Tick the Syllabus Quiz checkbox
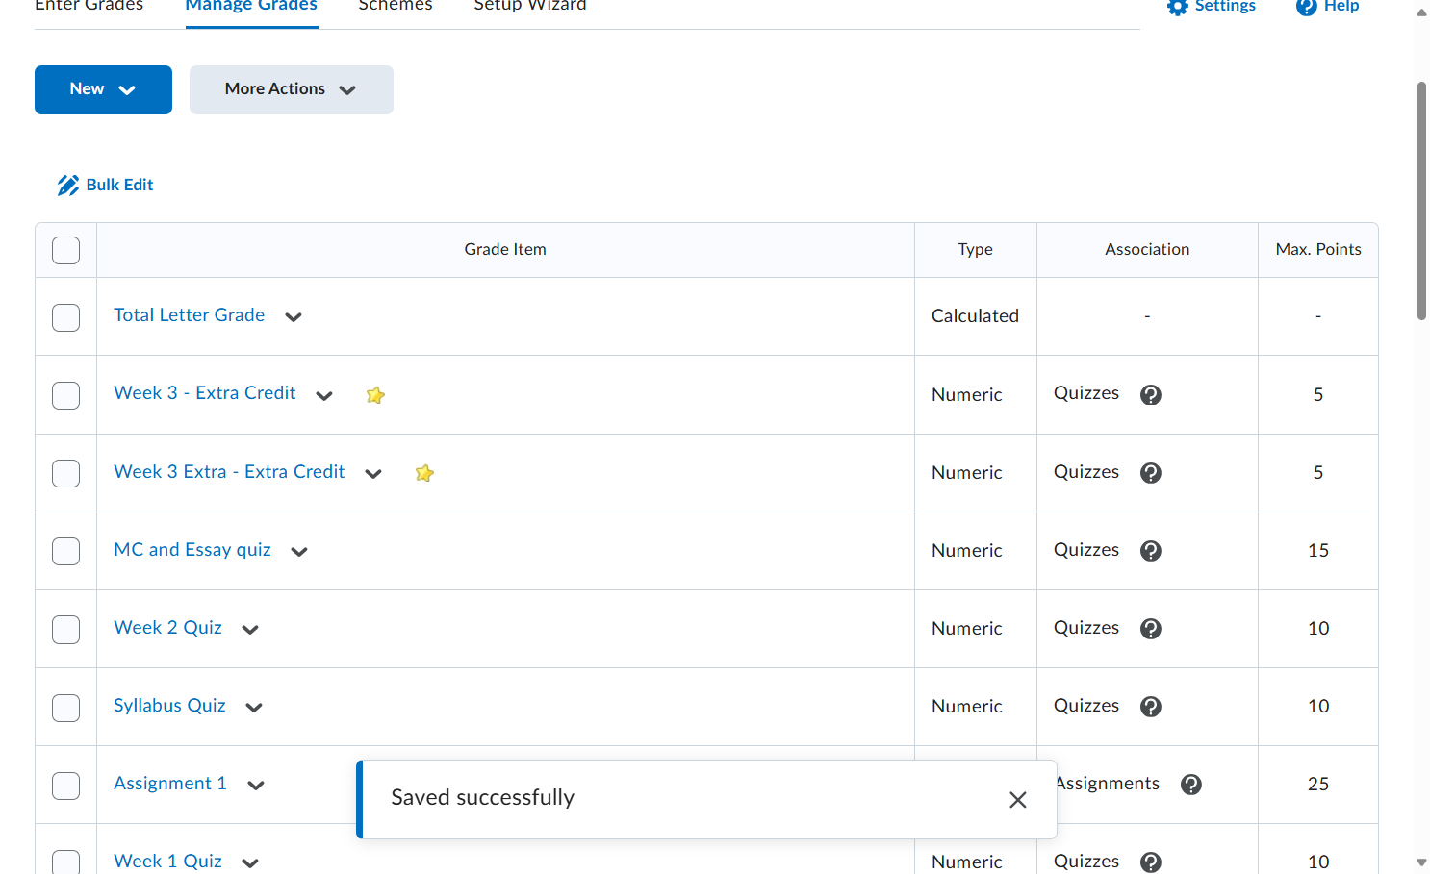This screenshot has height=874, width=1430. click(x=65, y=708)
